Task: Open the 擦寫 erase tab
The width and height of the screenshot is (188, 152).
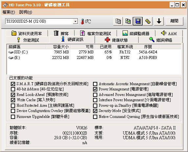Action: point(61,33)
